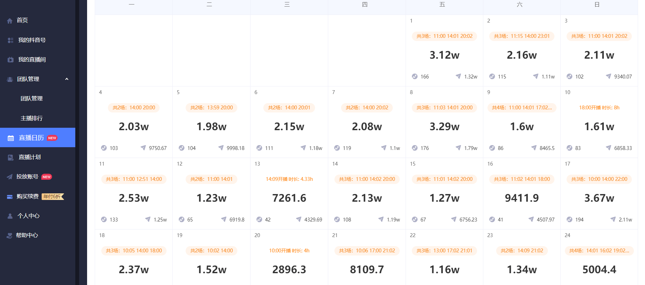Viewport: 645px width, 285px height.
Task: Click the 帮助中心 help icon
Action: click(x=10, y=235)
